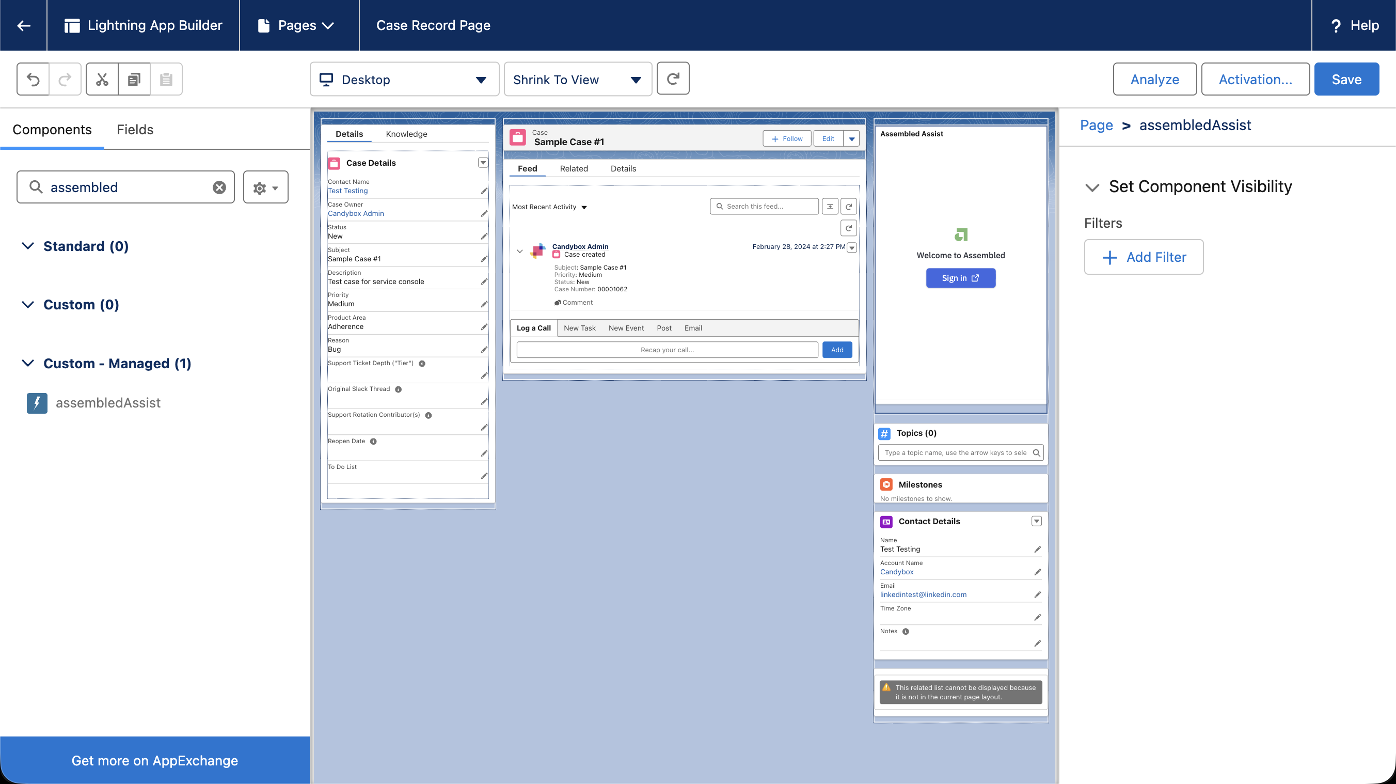Edit the Status field pencil
The image size is (1396, 784).
[484, 237]
